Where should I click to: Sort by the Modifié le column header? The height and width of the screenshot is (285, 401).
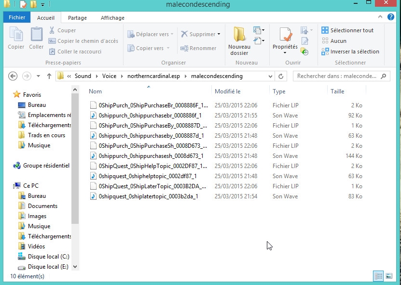[x=227, y=91]
